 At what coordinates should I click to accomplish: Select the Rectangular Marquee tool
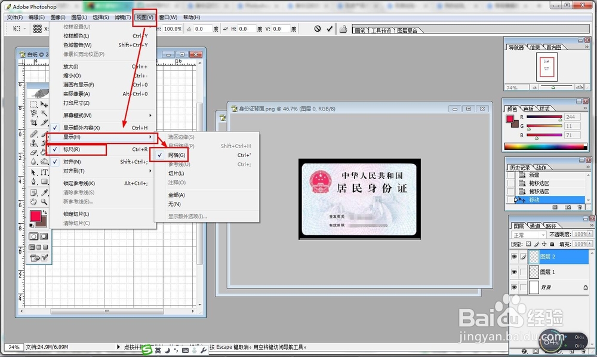click(x=33, y=104)
